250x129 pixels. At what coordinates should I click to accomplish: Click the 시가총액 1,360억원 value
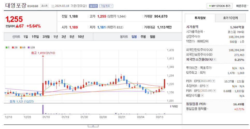pyautogui.click(x=237, y=27)
